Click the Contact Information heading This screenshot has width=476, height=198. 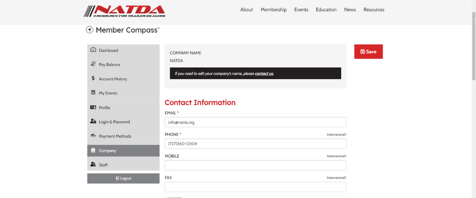coord(200,103)
